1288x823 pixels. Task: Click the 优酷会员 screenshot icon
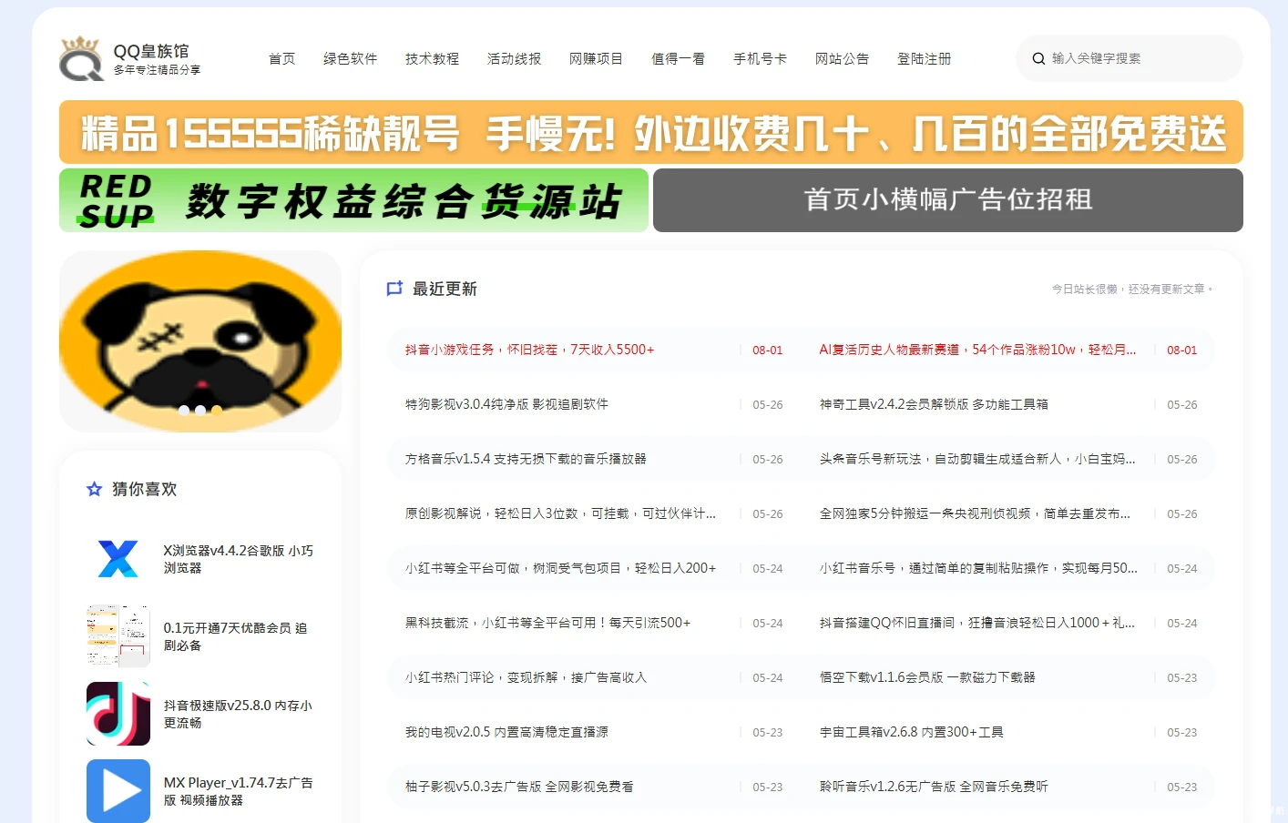118,635
